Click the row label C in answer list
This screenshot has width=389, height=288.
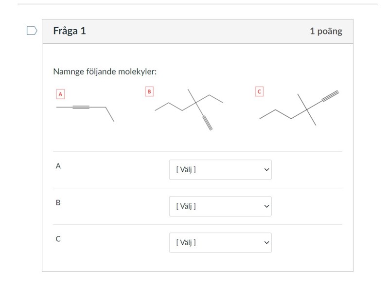(x=58, y=239)
